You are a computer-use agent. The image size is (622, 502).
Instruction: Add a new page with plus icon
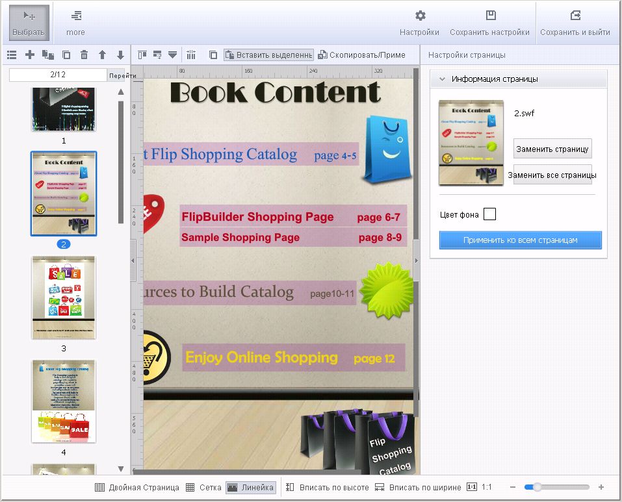(30, 55)
